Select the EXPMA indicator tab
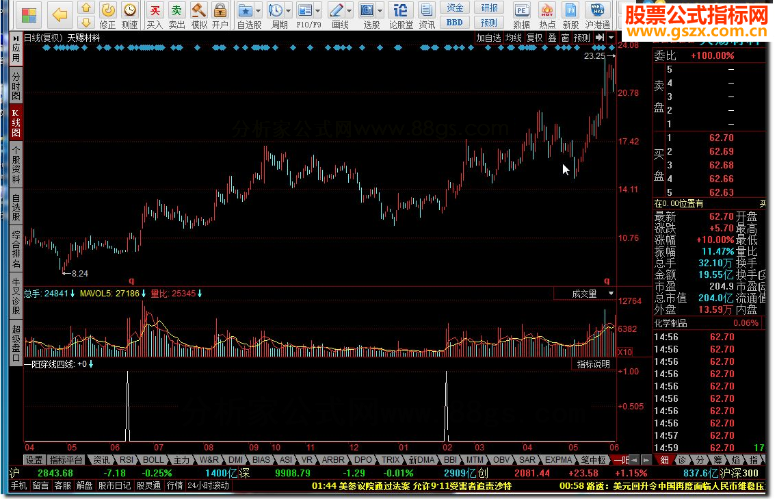The width and height of the screenshot is (777, 499). pyautogui.click(x=558, y=460)
